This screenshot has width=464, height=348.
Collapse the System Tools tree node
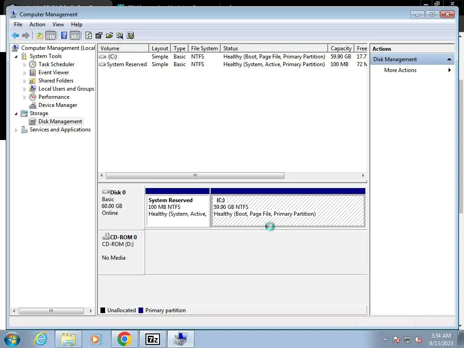[16, 56]
